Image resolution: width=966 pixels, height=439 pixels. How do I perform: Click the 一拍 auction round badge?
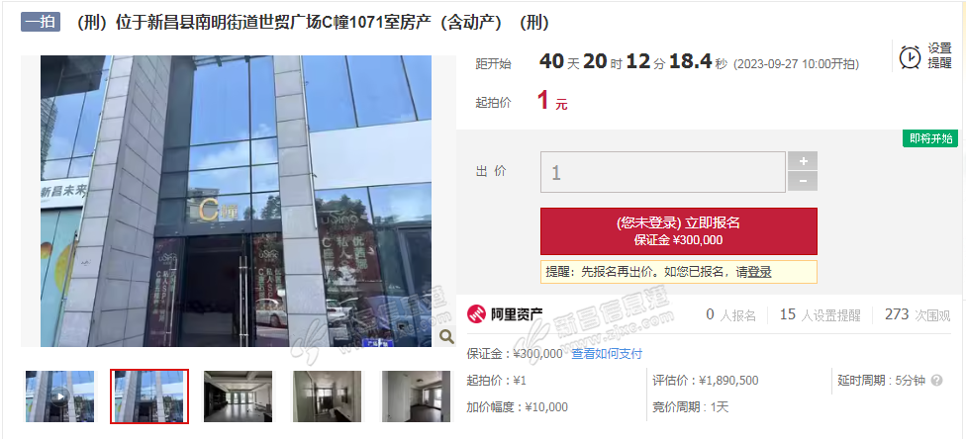coord(41,22)
